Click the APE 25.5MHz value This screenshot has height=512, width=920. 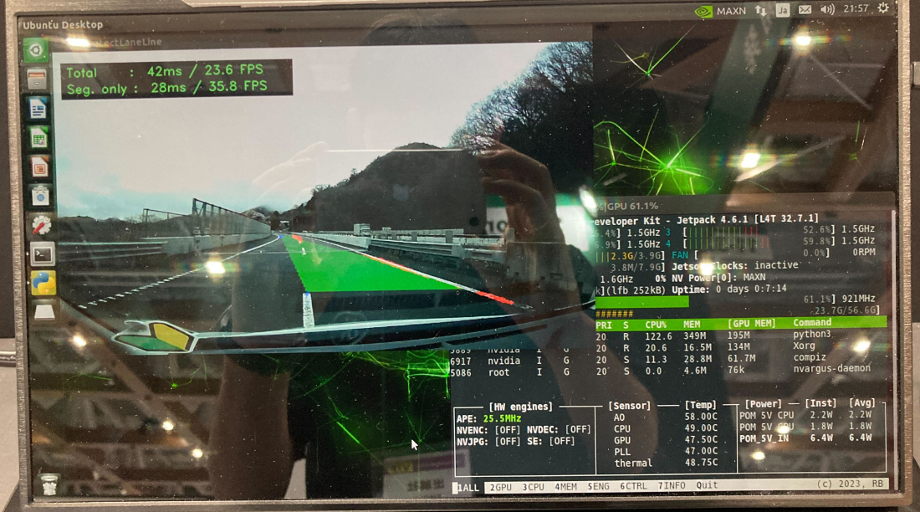tap(502, 418)
